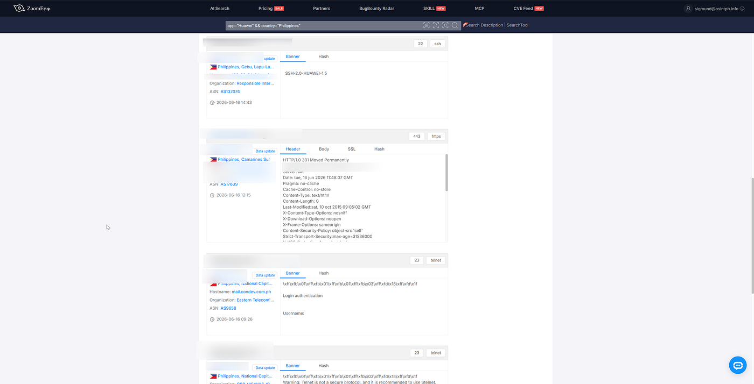Click the SSH-2.0-HUAWEI-1.5 banner text
The width and height of the screenshot is (754, 384).
pyautogui.click(x=306, y=73)
